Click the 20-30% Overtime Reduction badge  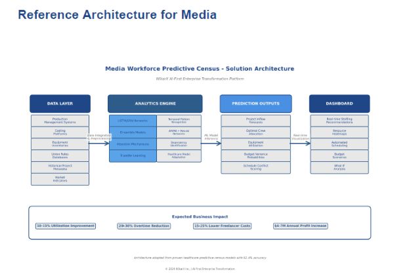pos(144,226)
